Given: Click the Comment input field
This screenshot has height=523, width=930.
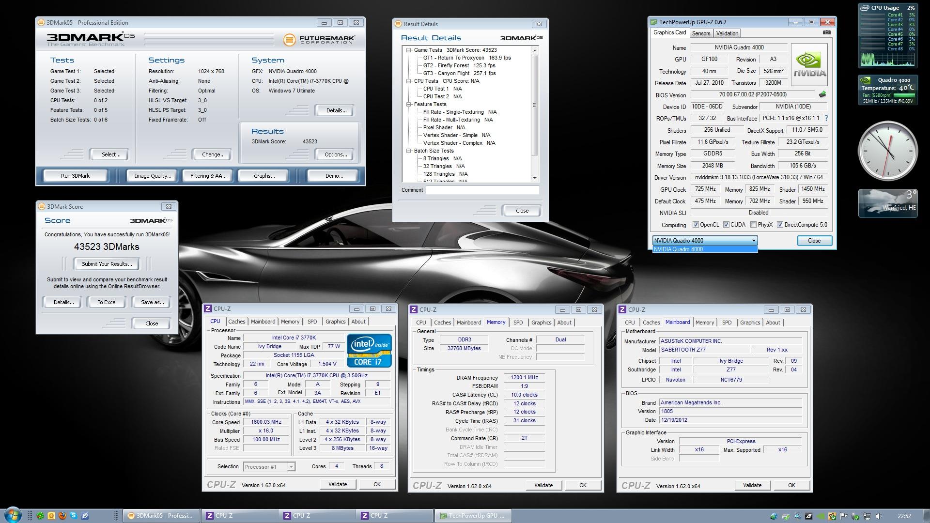Looking at the screenshot, I should click(x=482, y=190).
